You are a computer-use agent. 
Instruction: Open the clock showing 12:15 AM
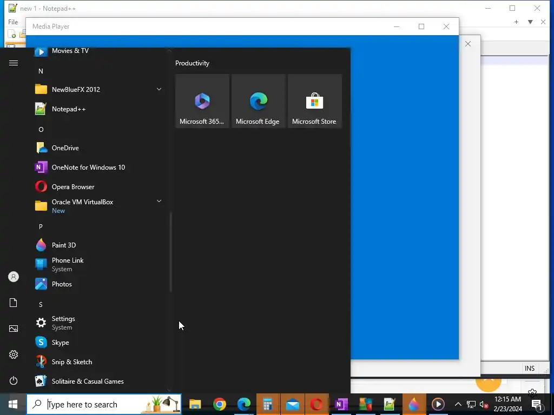point(507,404)
